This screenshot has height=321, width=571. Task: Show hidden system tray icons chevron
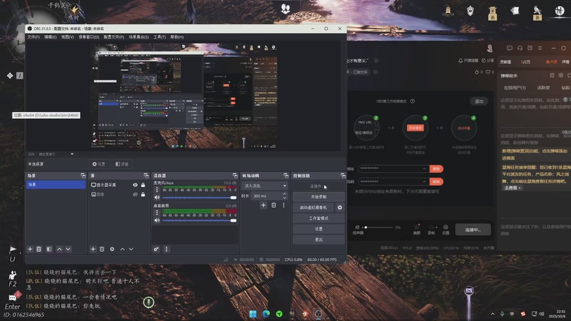[492, 314]
